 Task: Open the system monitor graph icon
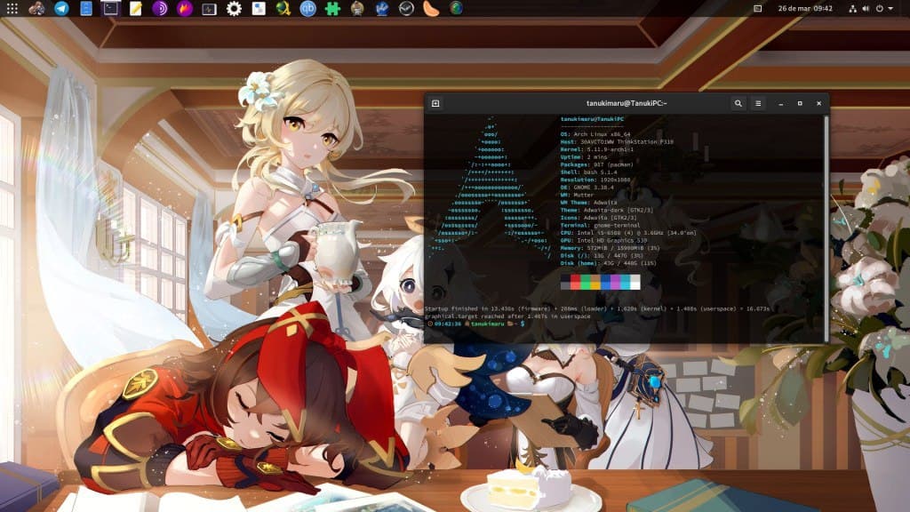[209, 9]
